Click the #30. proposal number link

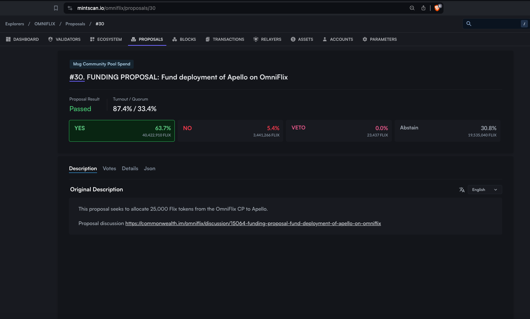coord(77,77)
